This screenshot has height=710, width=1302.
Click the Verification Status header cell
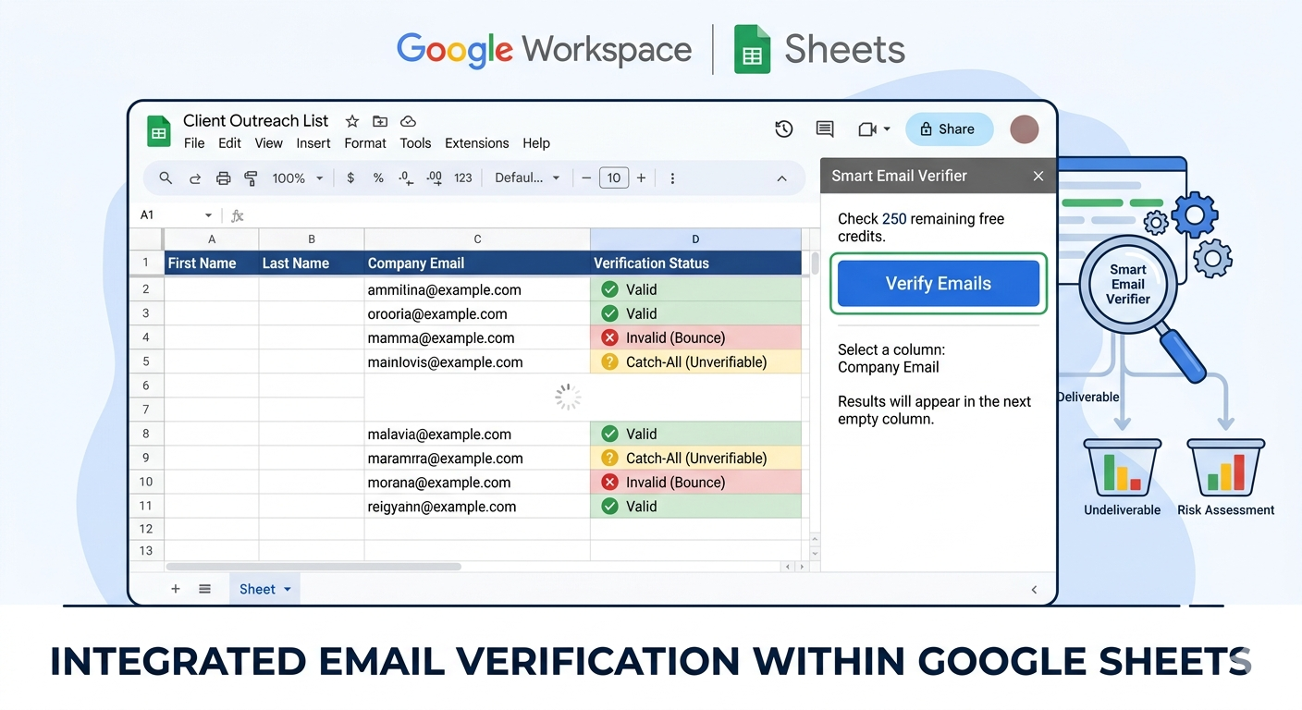pos(695,263)
